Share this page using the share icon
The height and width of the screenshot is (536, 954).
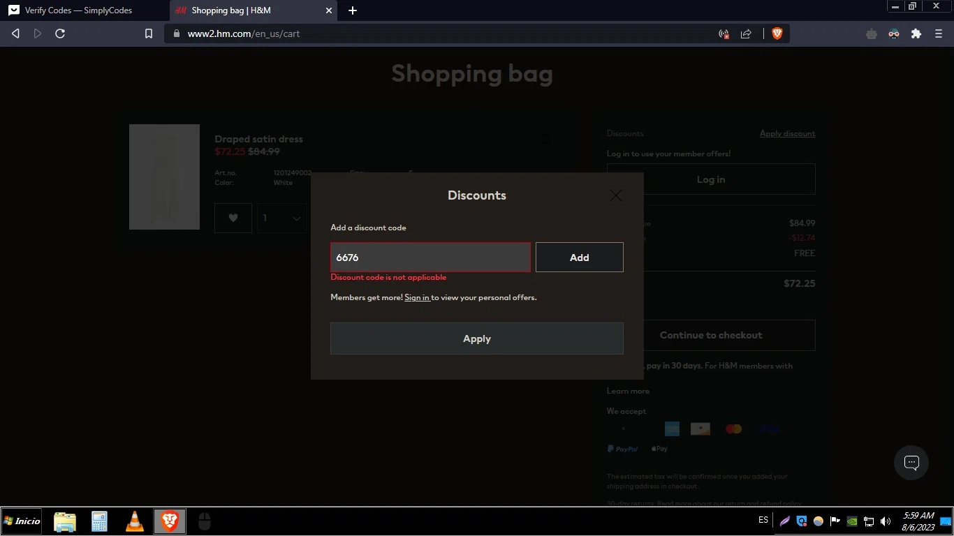[746, 33]
